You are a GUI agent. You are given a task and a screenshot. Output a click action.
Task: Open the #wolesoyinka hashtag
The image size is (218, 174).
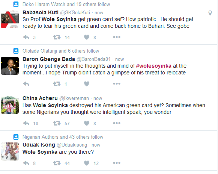153,66
